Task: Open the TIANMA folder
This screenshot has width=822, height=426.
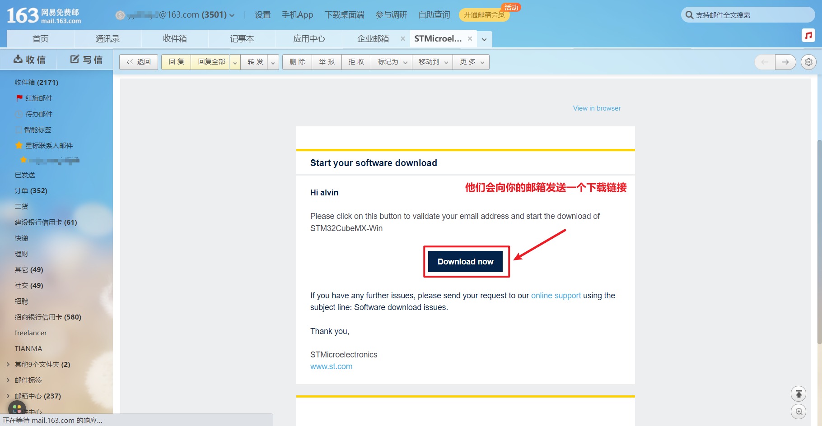Action: tap(28, 348)
